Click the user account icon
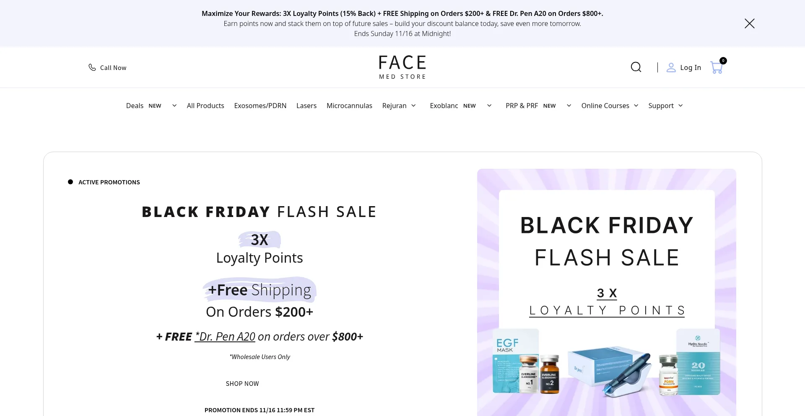 pos(671,67)
